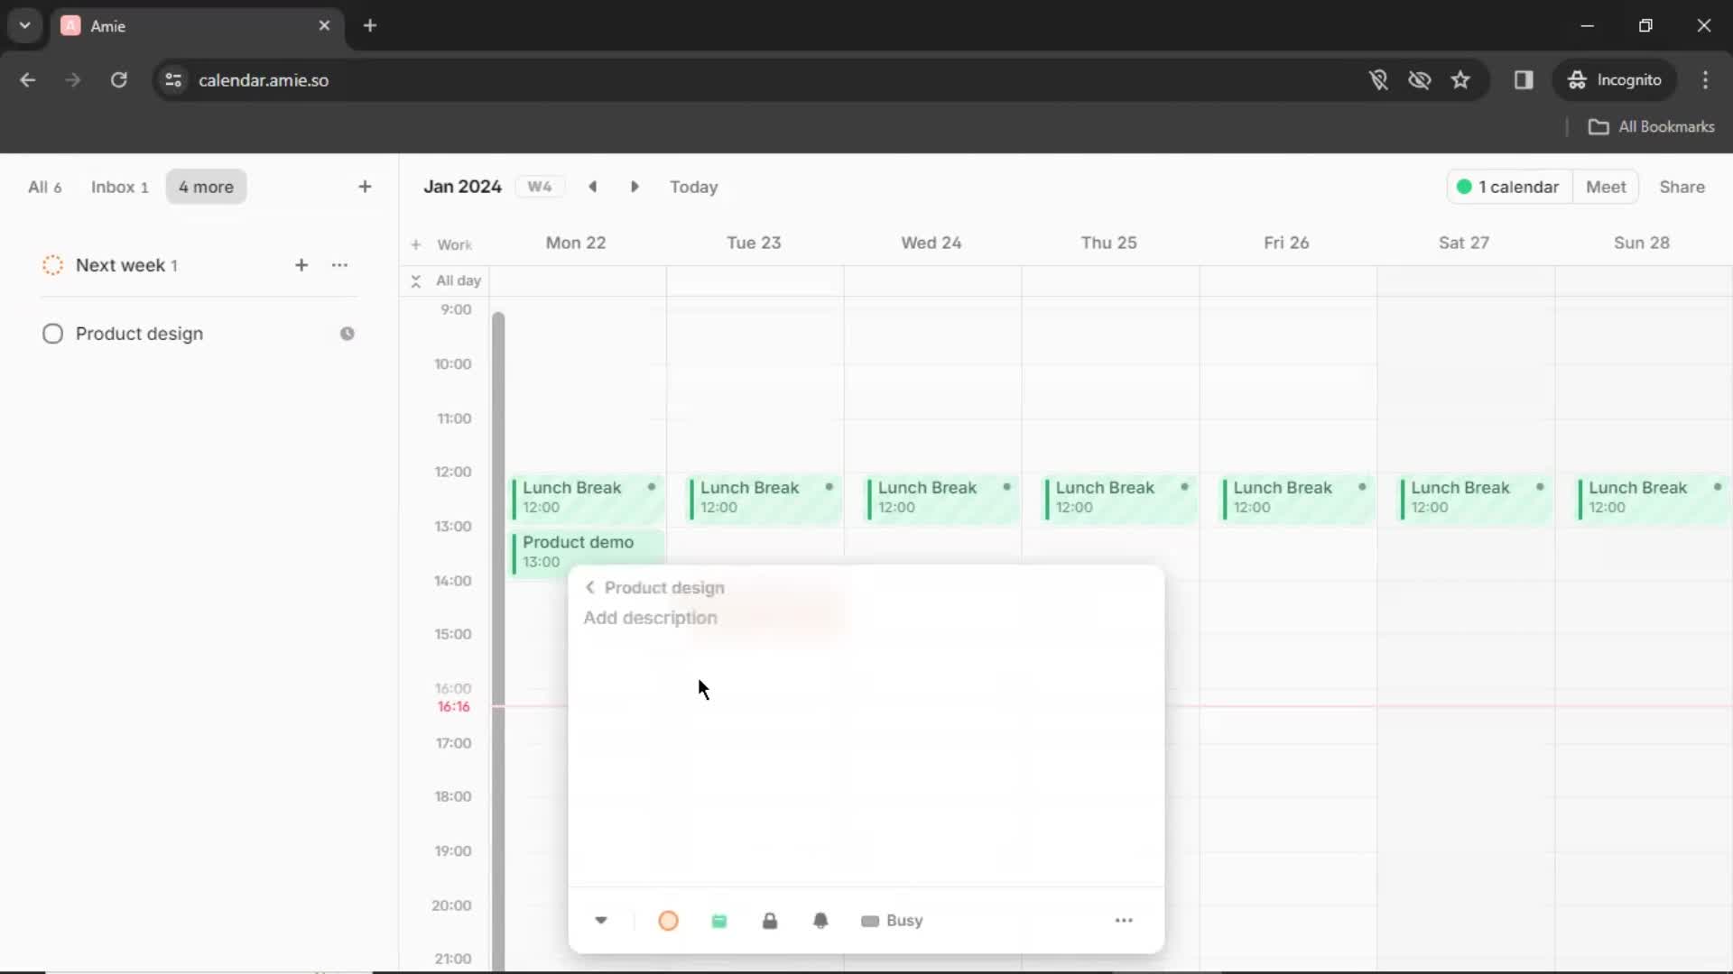Open Next week options ellipsis menu
The image size is (1733, 974).
[339, 265]
